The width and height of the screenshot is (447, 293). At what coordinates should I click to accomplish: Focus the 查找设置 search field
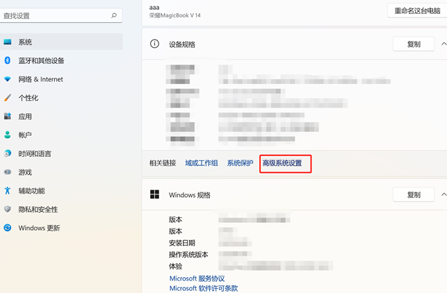(x=54, y=15)
